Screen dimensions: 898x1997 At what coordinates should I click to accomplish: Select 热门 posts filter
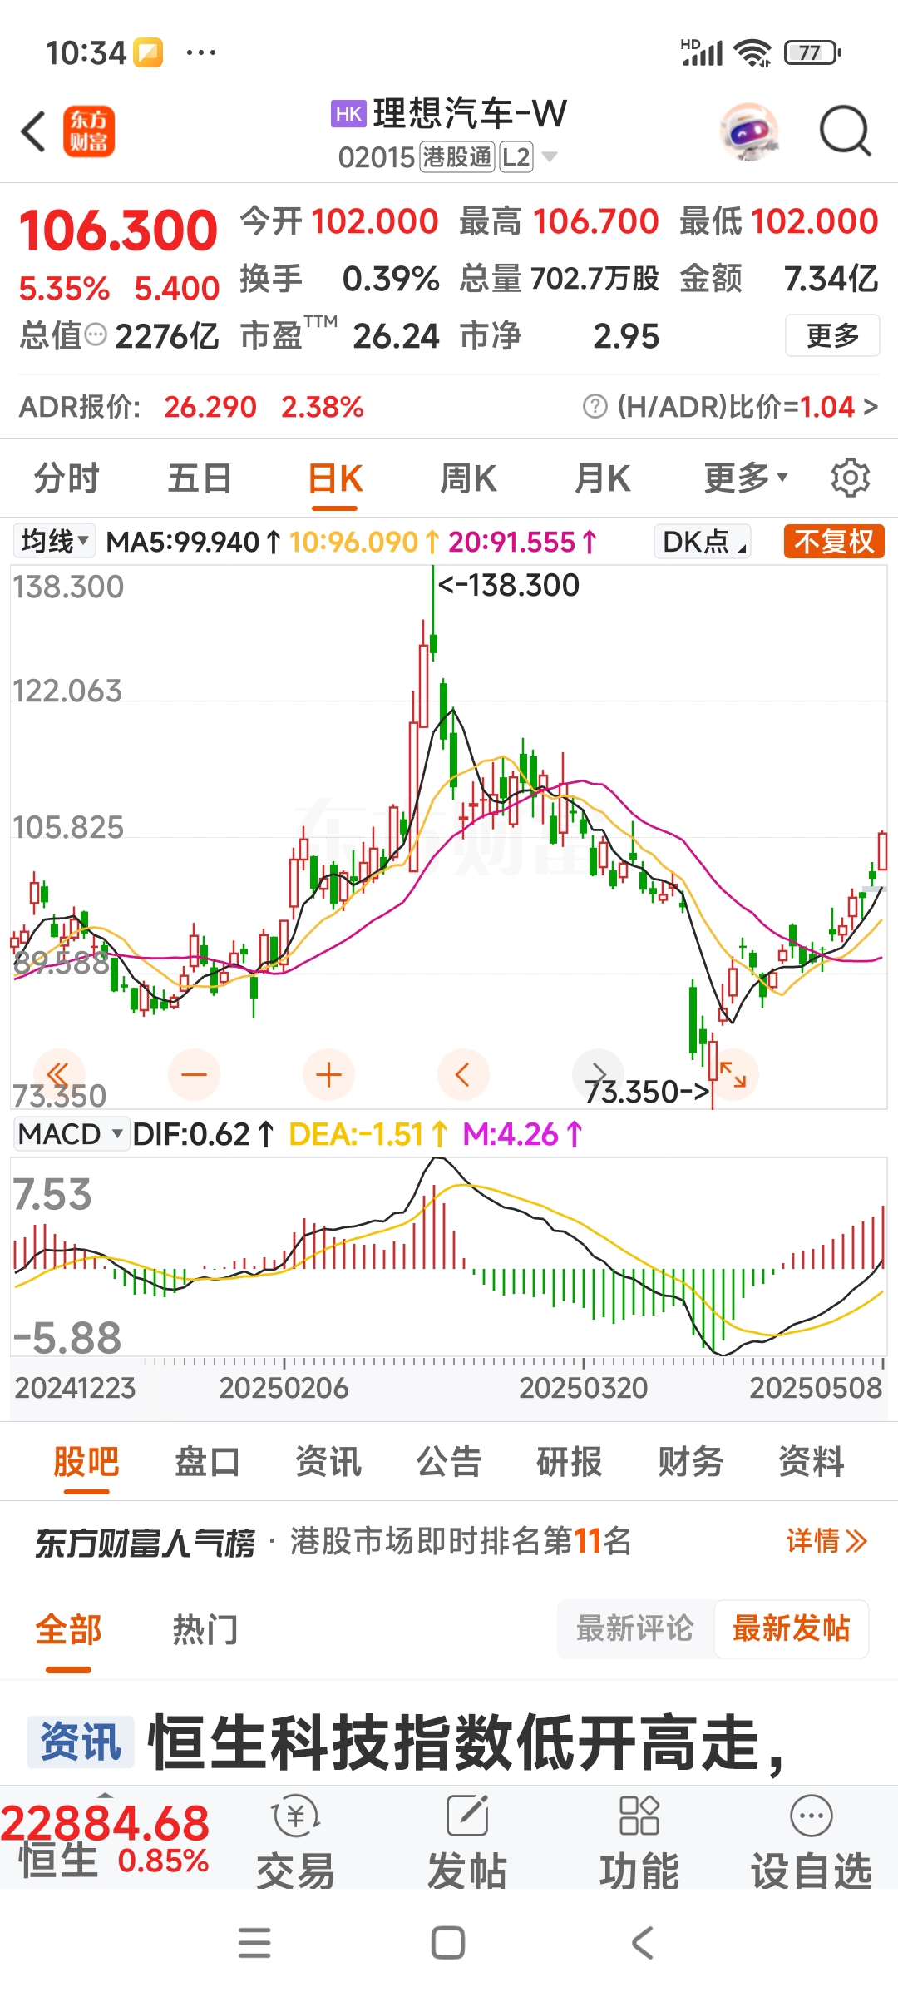click(x=205, y=1629)
